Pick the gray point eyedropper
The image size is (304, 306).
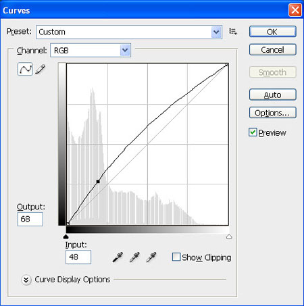click(134, 257)
